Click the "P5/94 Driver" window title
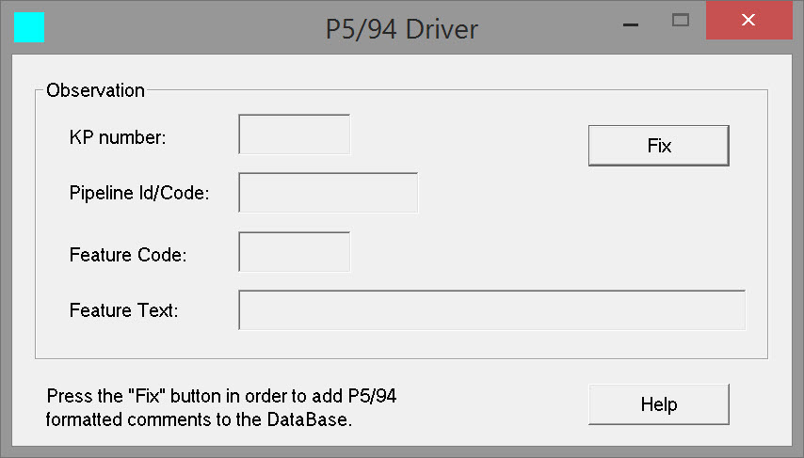This screenshot has height=458, width=804. pos(402,29)
